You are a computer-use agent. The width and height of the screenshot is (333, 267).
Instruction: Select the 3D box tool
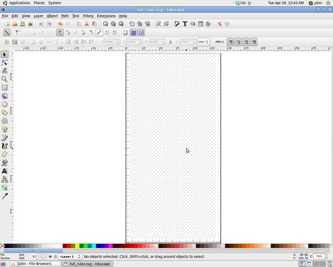point(5,96)
